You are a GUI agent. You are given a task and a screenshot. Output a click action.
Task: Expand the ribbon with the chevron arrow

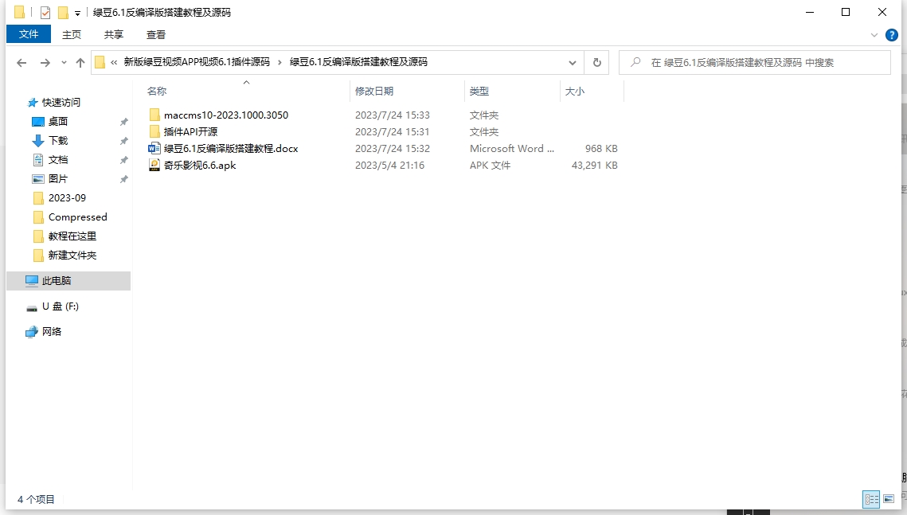[874, 35]
